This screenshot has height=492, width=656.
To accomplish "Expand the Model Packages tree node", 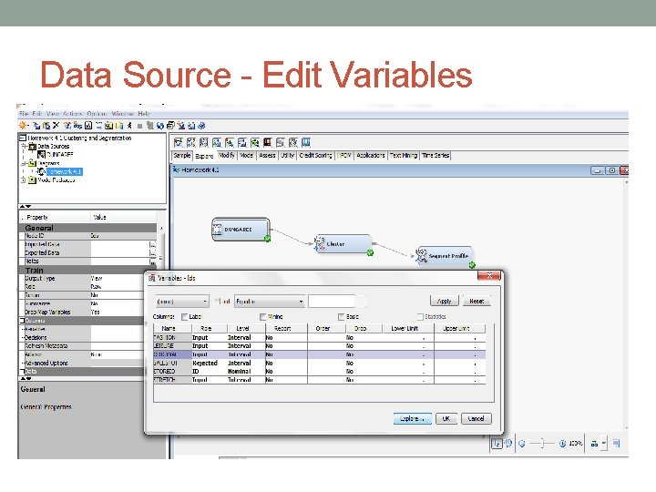I will click(23, 179).
